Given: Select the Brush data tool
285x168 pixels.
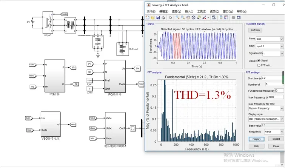Looking at the screenshot, I should click(x=204, y=17).
